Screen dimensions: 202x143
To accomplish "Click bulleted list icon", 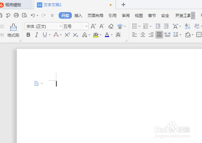I will pos(135,26).
